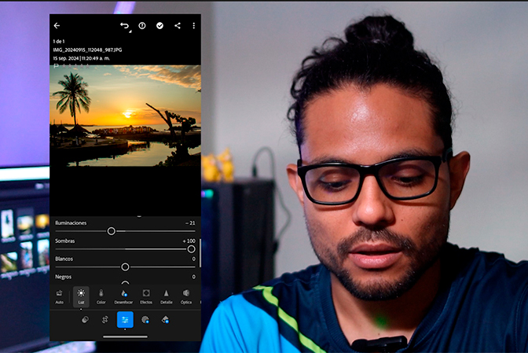Viewport: 528px width, 353px height.
Task: Click the Blancos slider handle
Action: [x=125, y=267]
